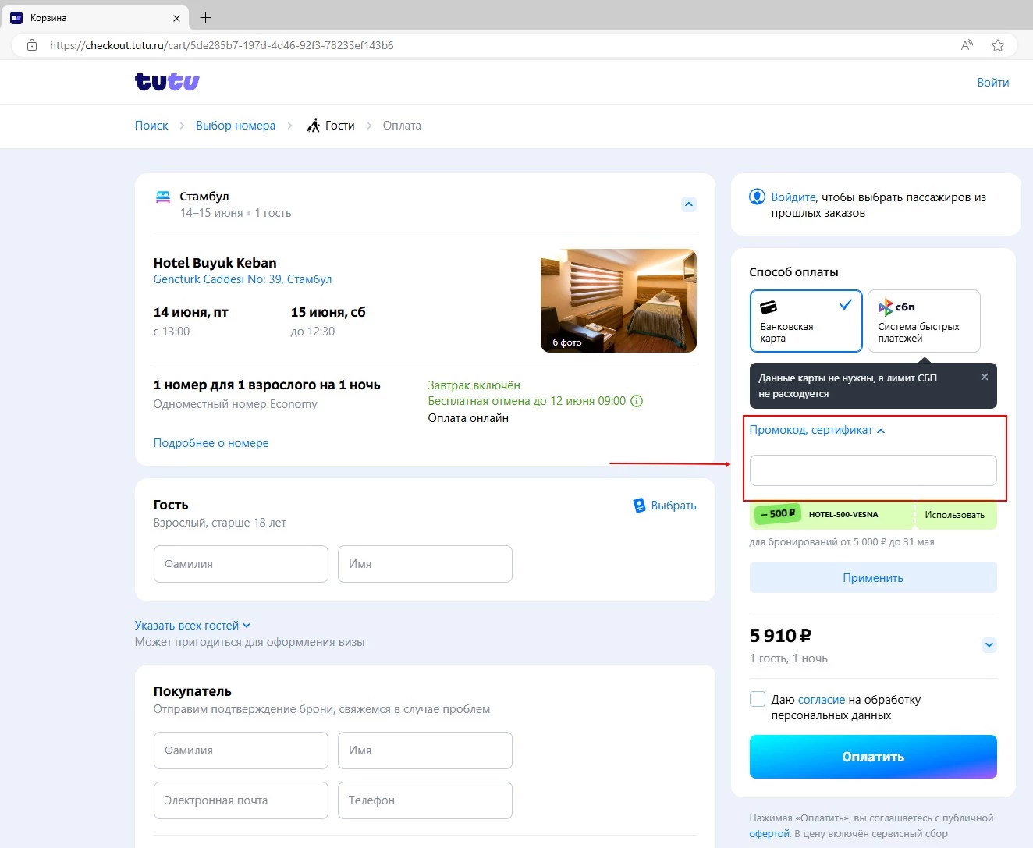Switch to the Корзина browser tab
The image size is (1033, 848).
coord(94,17)
